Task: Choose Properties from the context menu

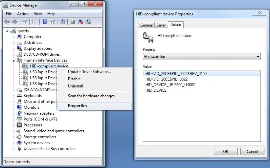Action: (x=95, y=106)
